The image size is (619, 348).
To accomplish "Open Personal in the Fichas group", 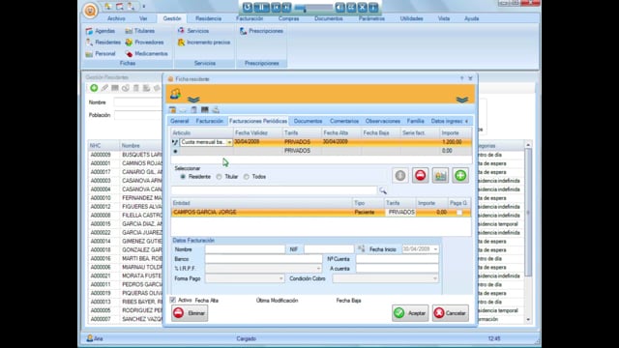I will tap(101, 54).
